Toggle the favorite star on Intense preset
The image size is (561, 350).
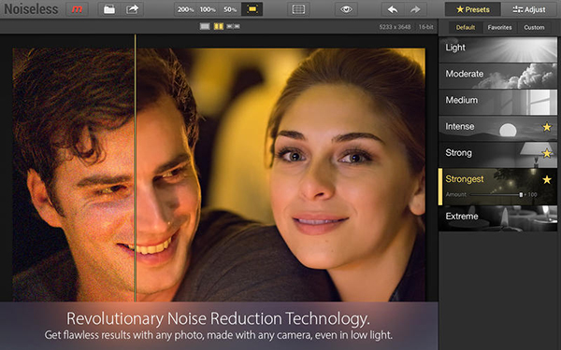coord(547,127)
